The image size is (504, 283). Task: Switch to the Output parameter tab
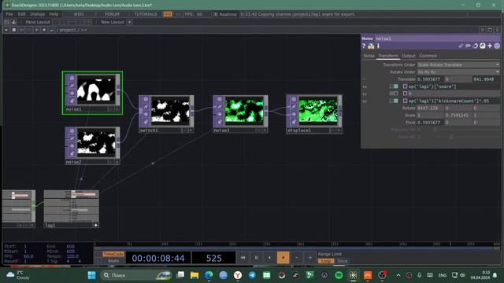click(x=409, y=56)
